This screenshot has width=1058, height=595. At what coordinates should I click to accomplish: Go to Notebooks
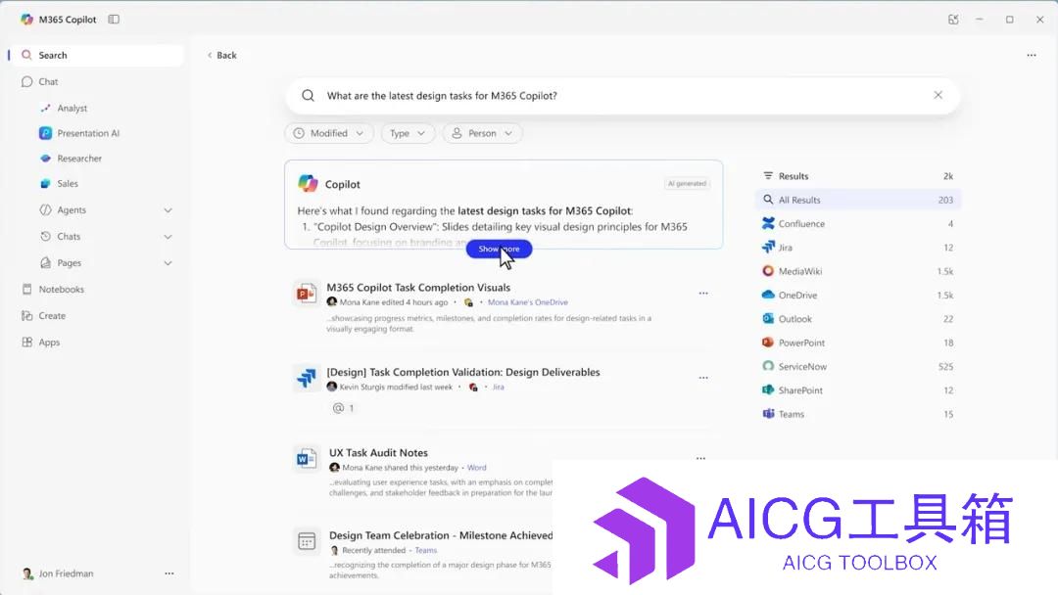point(61,289)
